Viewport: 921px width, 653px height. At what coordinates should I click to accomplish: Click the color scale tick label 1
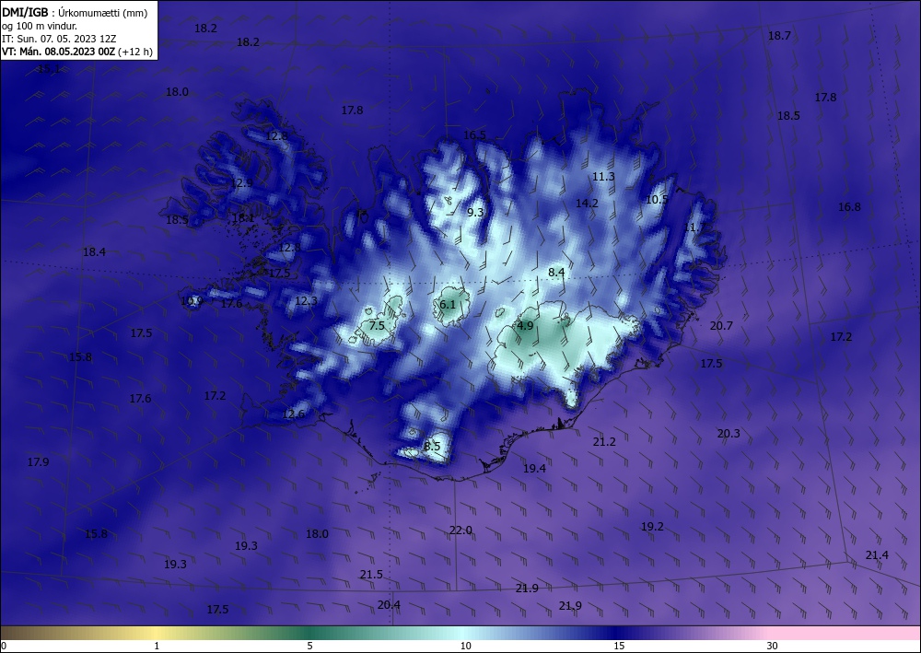(157, 646)
